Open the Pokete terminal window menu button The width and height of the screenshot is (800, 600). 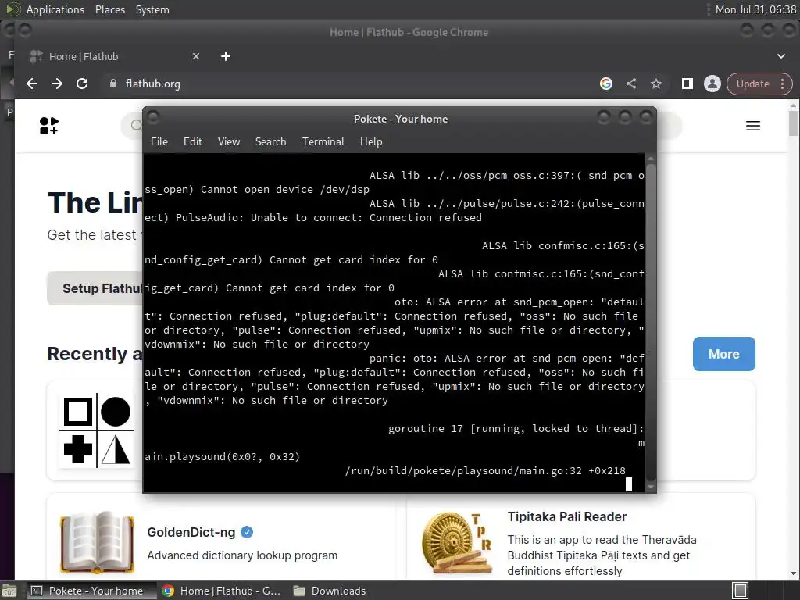pyautogui.click(x=153, y=118)
